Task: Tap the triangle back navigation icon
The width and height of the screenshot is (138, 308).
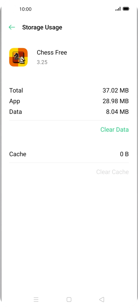Action: point(102,299)
